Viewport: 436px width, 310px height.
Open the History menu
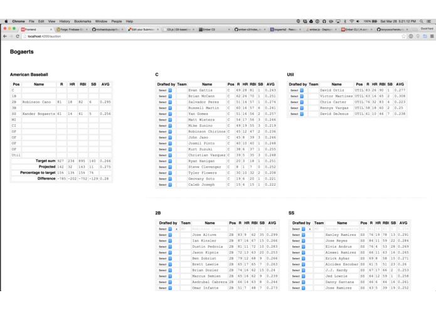tap(65, 21)
